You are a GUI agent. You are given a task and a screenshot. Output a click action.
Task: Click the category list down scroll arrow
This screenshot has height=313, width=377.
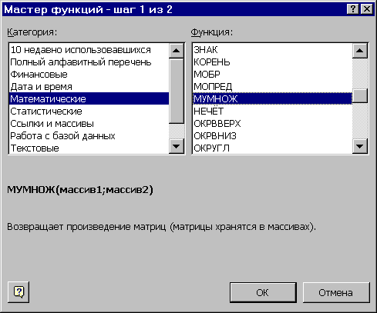point(177,146)
